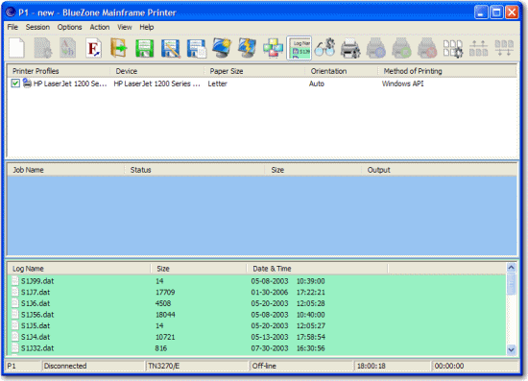The width and height of the screenshot is (528, 381).
Task: Click the pages-with-gear toolbar icon
Action: pos(453,49)
